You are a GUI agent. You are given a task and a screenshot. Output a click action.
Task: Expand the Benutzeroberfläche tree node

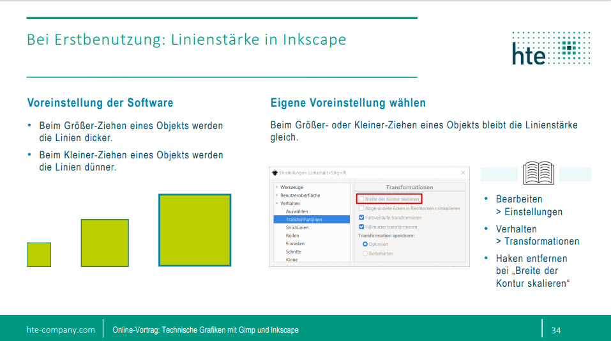click(277, 195)
